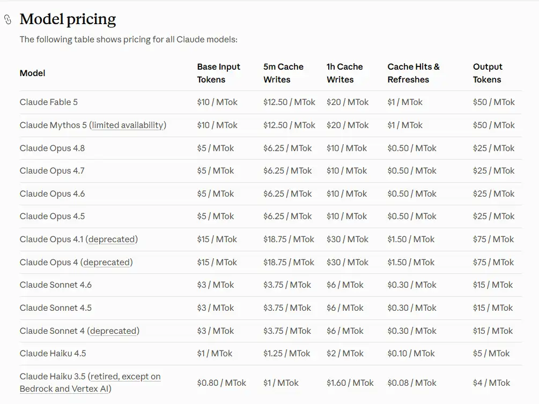The height and width of the screenshot is (404, 539).
Task: Click Claude Opus 4.7 5m cache '$6.25 / MTok'
Action: (x=287, y=171)
